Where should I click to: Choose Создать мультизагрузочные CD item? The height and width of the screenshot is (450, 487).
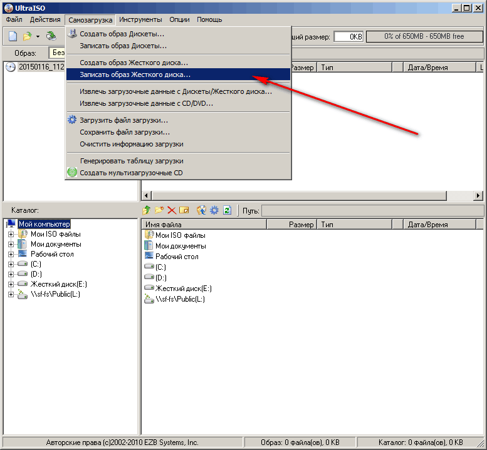[178, 173]
